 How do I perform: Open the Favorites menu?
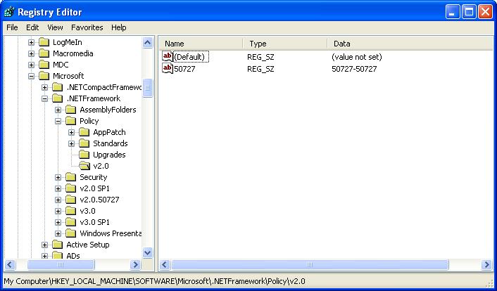coord(87,27)
